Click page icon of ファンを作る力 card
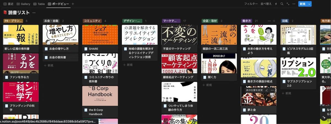The image size is (331, 124). coord(6,77)
